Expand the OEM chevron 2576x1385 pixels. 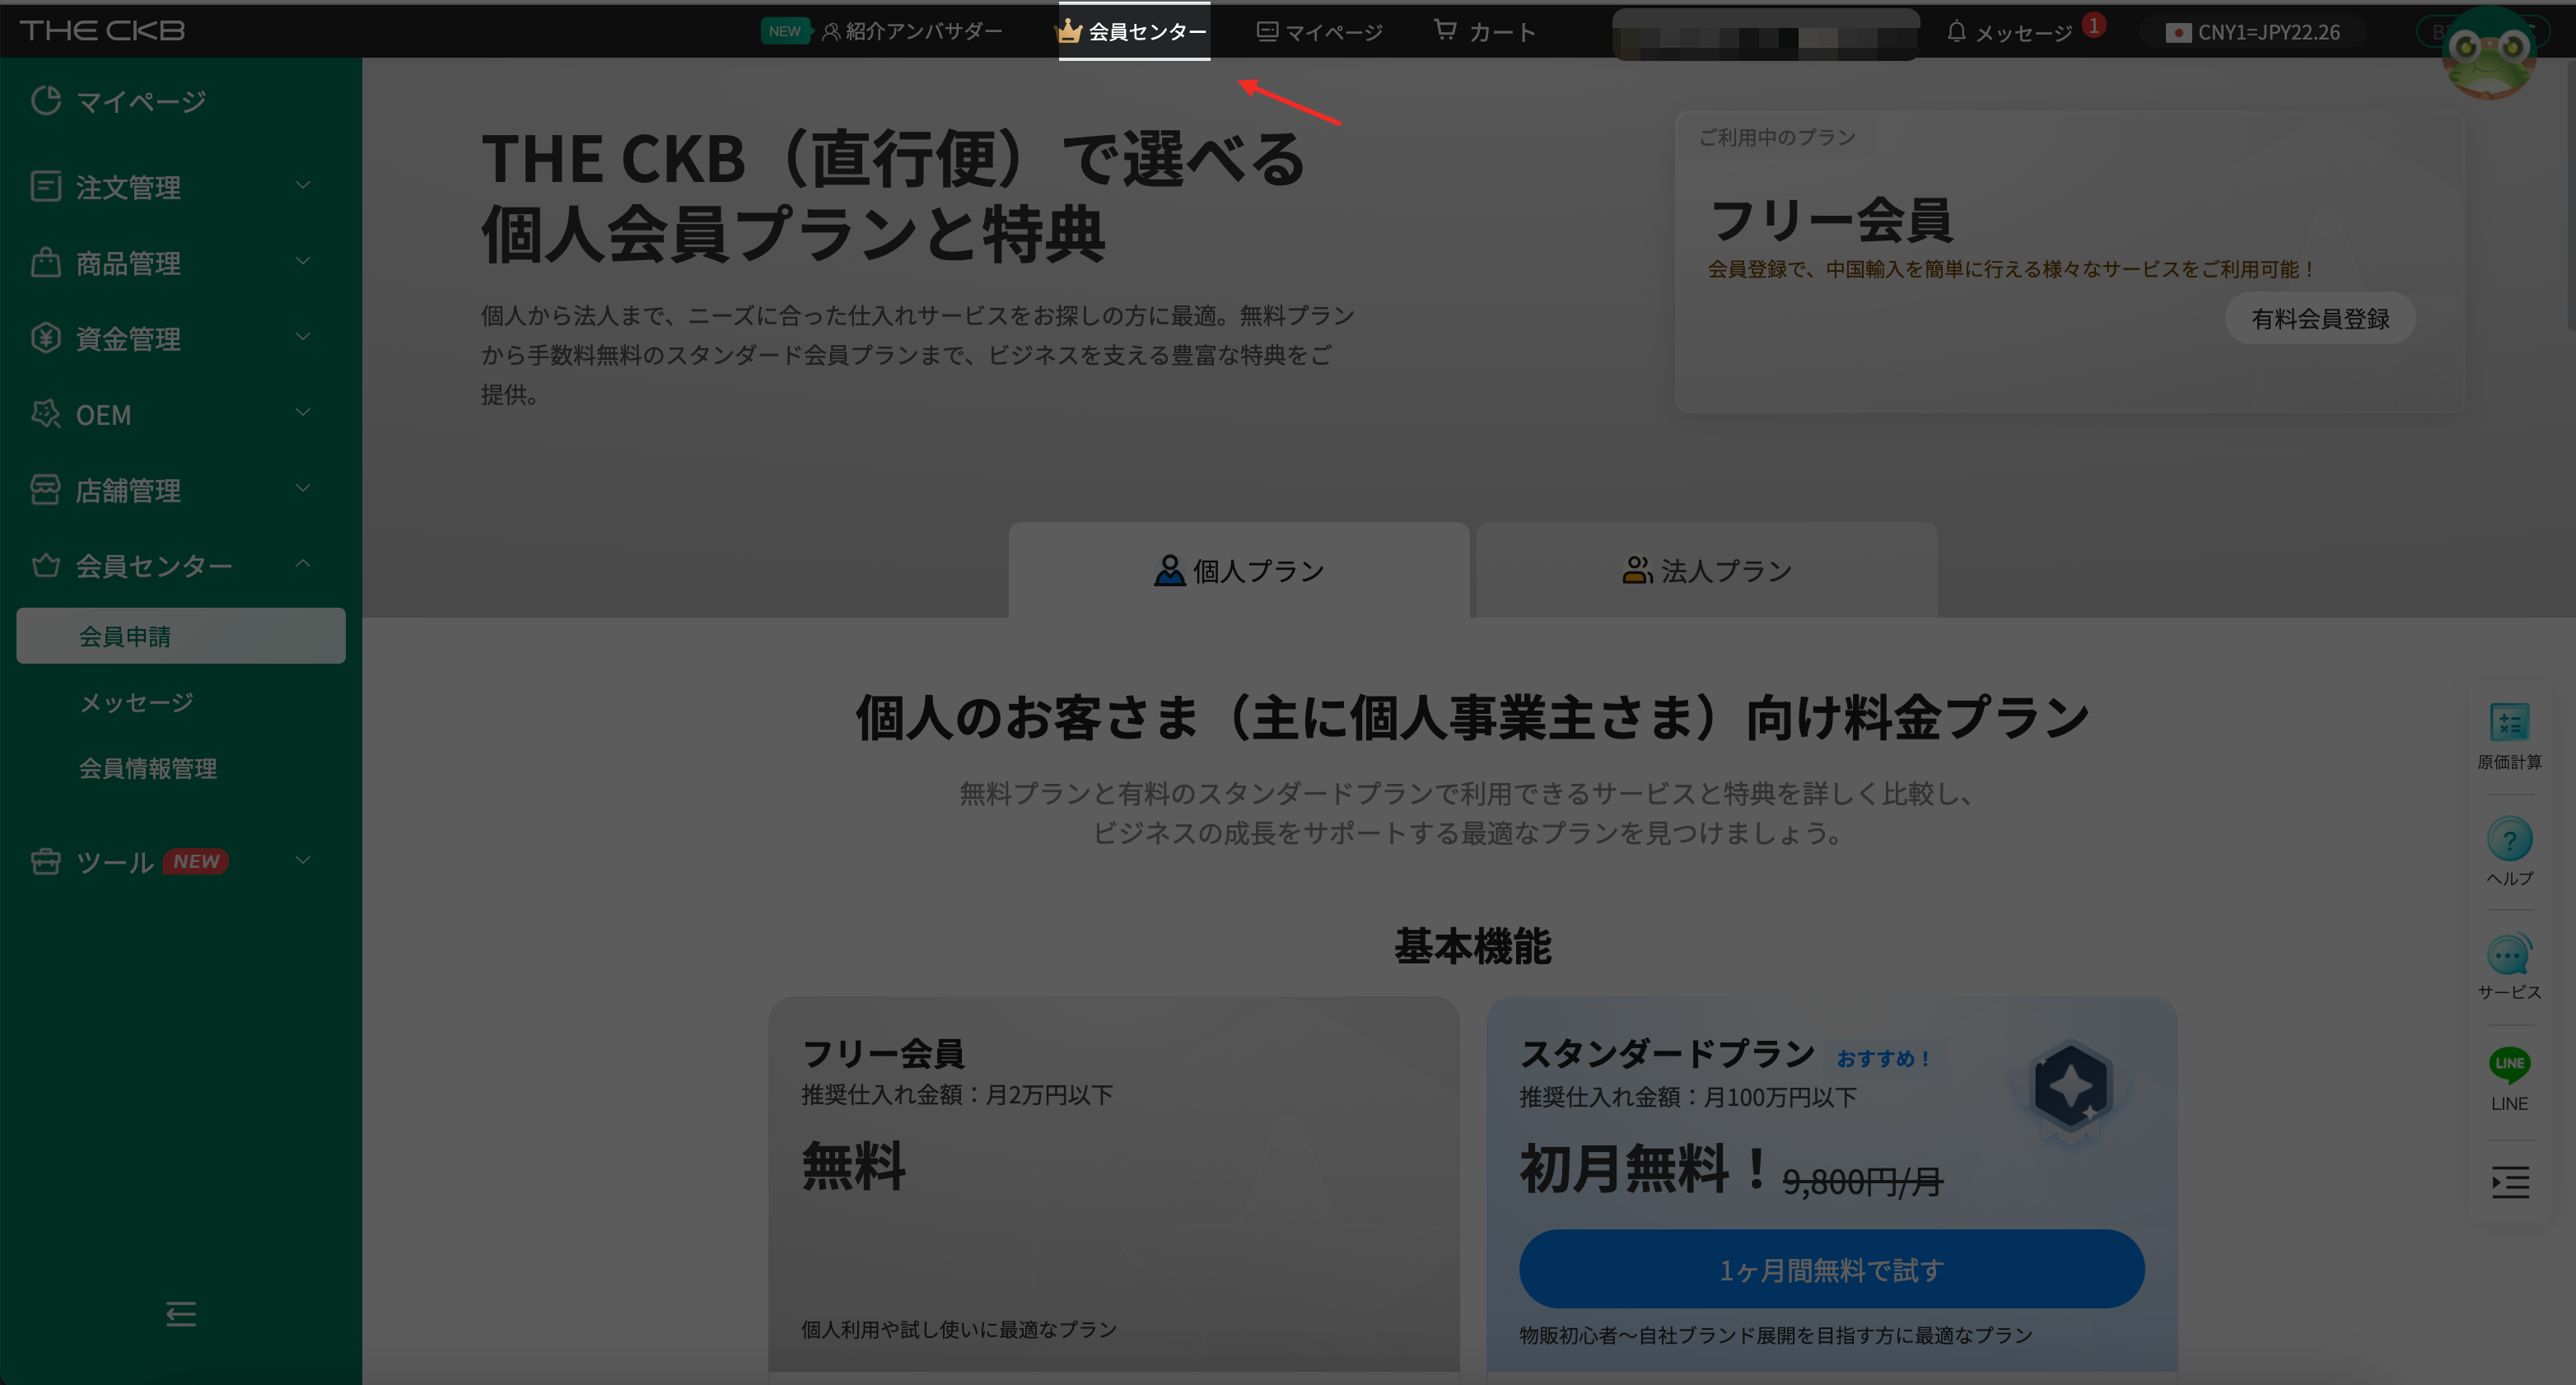click(x=303, y=412)
